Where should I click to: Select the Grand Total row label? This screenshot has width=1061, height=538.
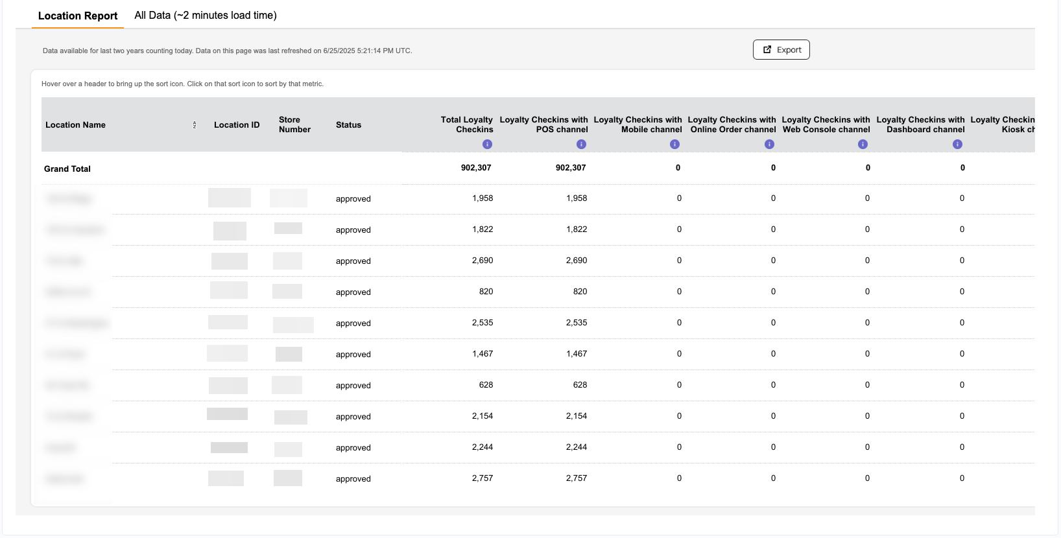coord(67,169)
